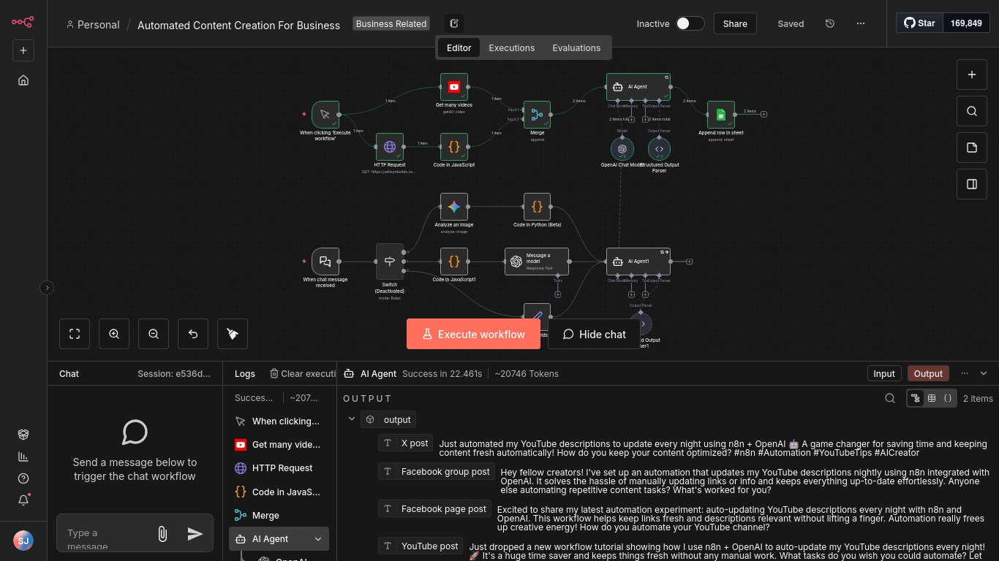Viewport: 999px width, 561px height.
Task: Reset the canvas zoom
Action: [x=193, y=334]
